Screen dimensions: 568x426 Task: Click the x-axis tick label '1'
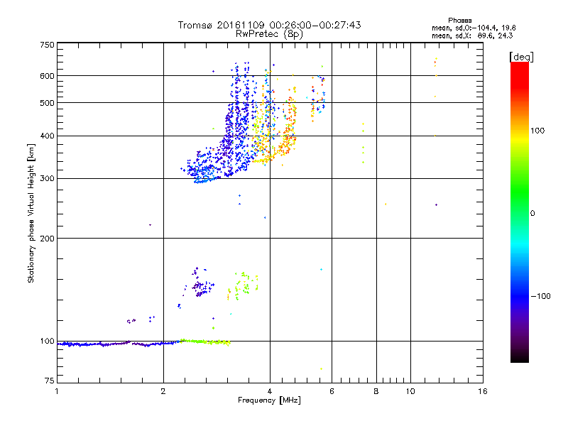pos(57,391)
